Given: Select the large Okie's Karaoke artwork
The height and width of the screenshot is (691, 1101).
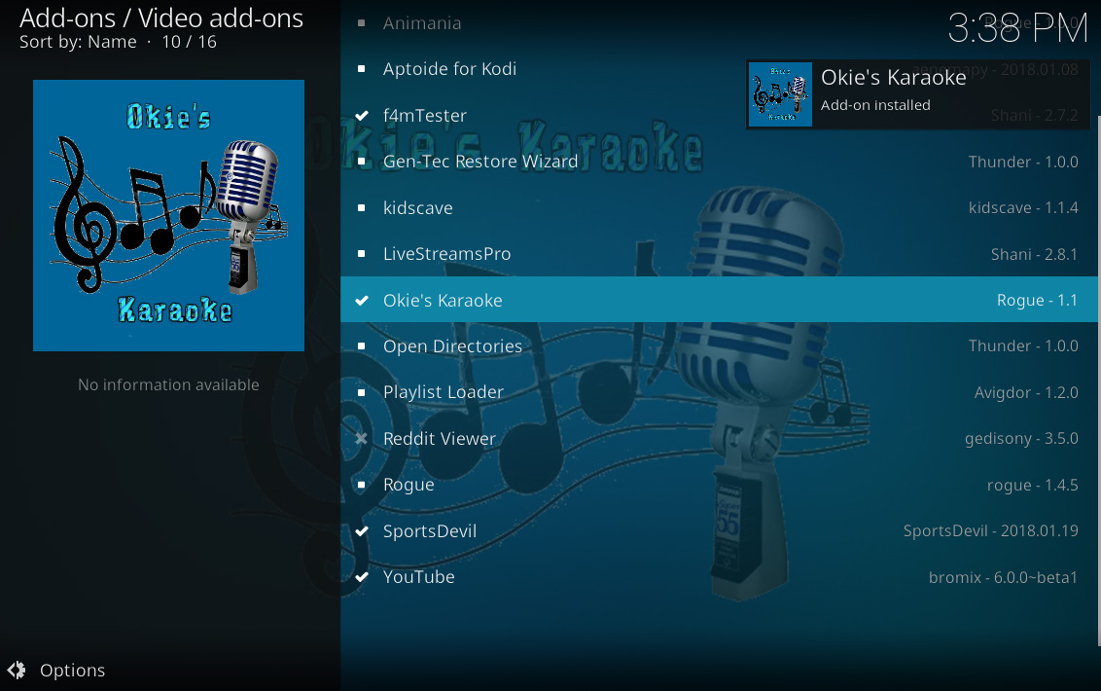Looking at the screenshot, I should pos(168,215).
